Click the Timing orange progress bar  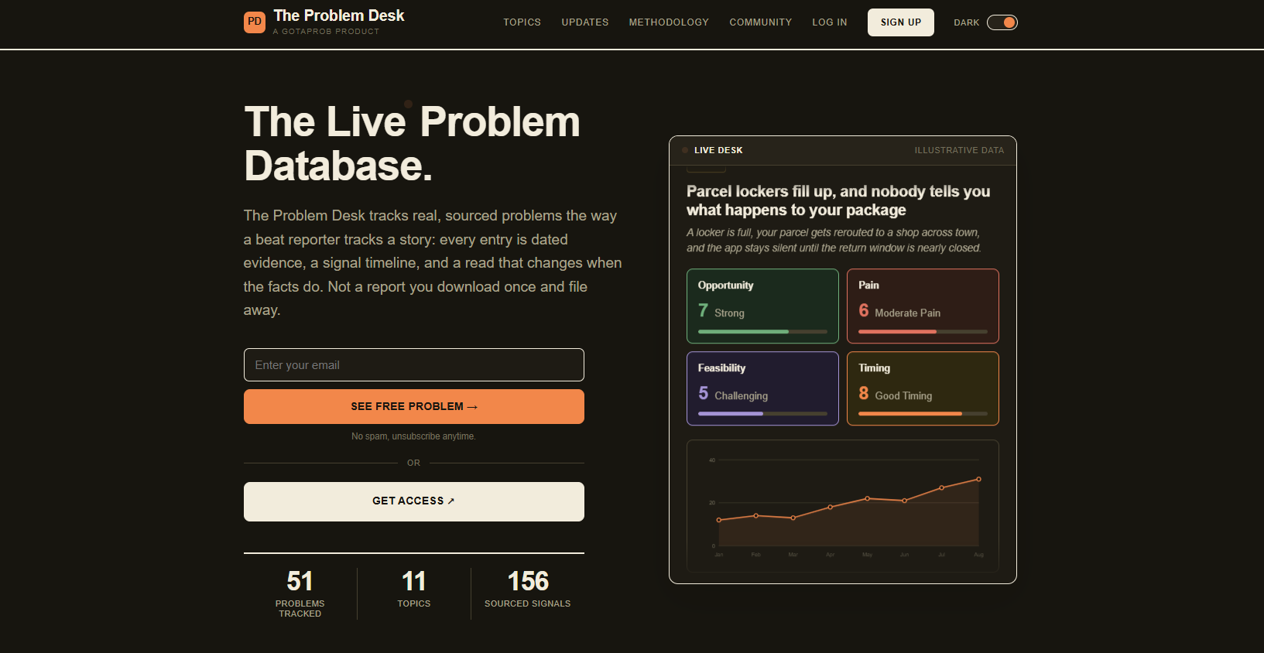923,414
